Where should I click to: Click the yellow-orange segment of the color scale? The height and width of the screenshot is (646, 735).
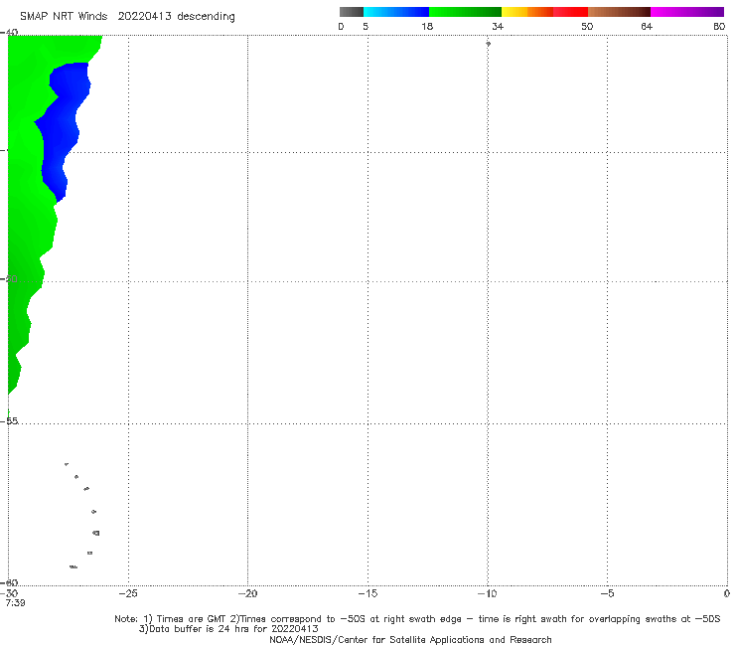tap(527, 12)
